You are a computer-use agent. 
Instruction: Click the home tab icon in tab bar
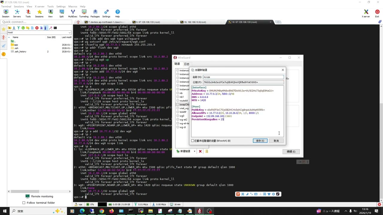pos(78,22)
